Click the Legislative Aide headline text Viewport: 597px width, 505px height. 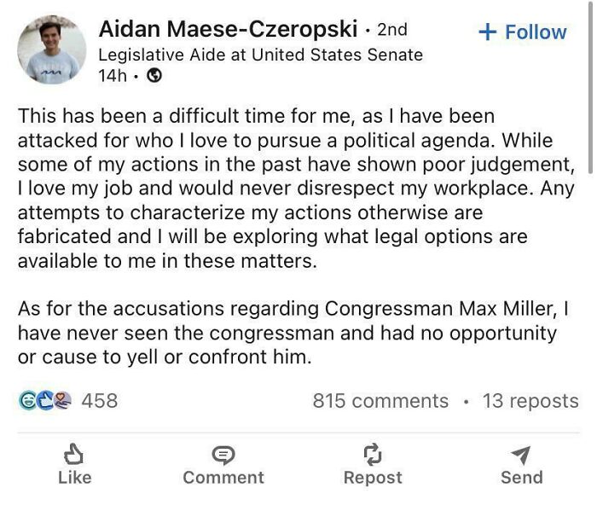point(260,55)
